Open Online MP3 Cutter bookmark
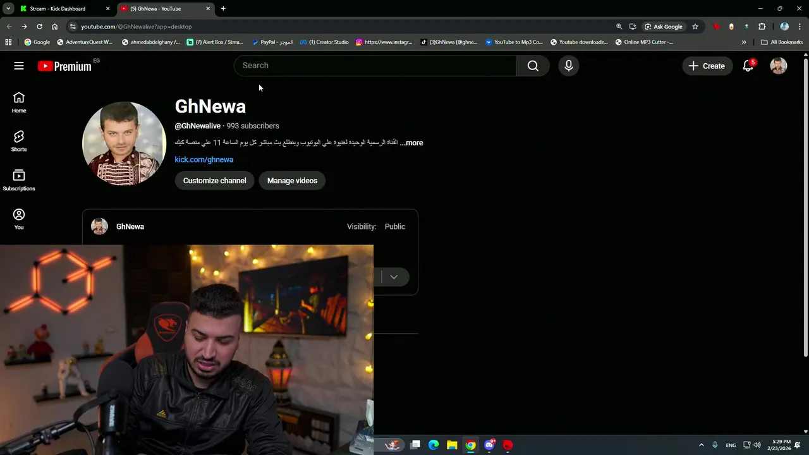Image resolution: width=809 pixels, height=455 pixels. tap(644, 42)
